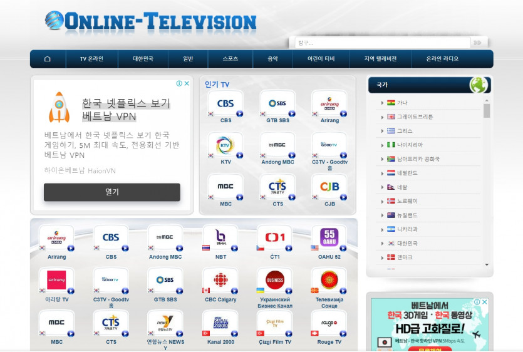Open the 니카라과 country link
The image size is (523, 352).
click(x=407, y=229)
